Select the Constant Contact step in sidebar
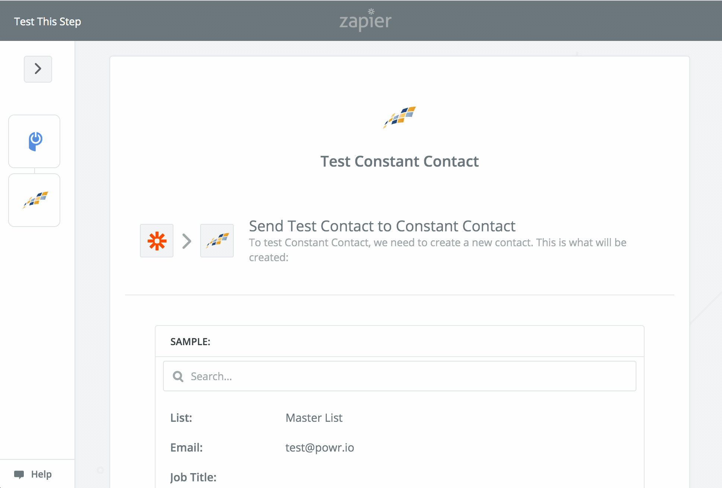The image size is (722, 488). coord(34,200)
